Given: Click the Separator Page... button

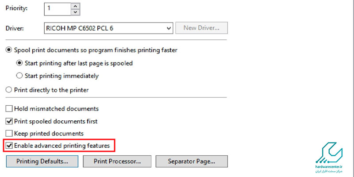Looking at the screenshot, I should 192,161.
